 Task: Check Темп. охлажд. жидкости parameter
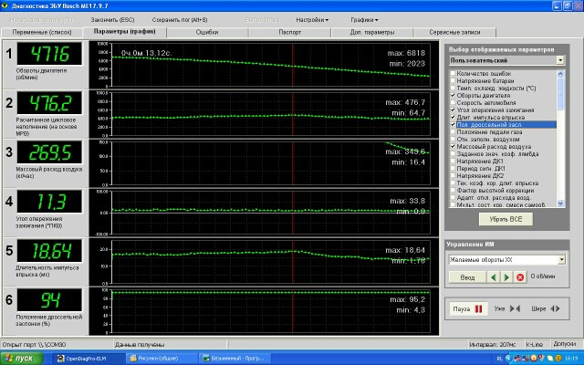click(x=453, y=89)
